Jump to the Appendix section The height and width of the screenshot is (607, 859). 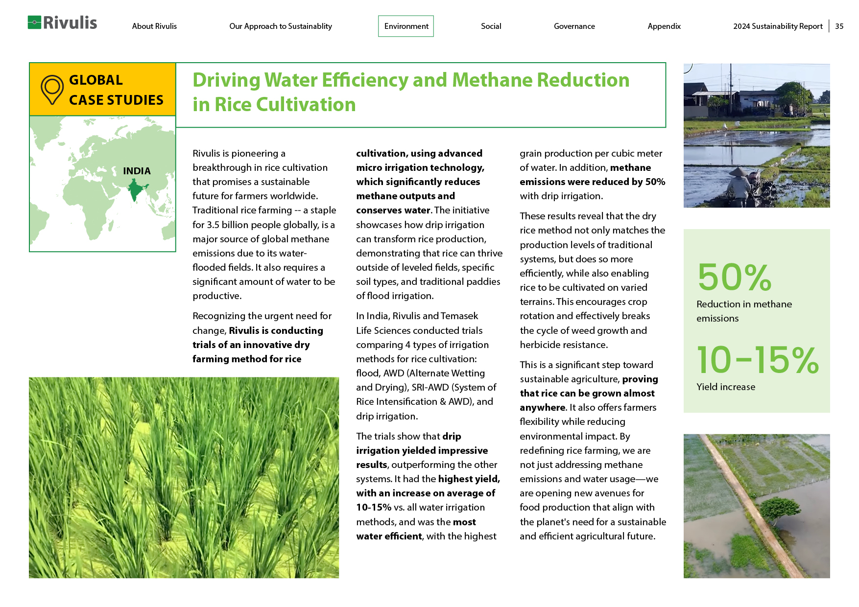pos(664,26)
